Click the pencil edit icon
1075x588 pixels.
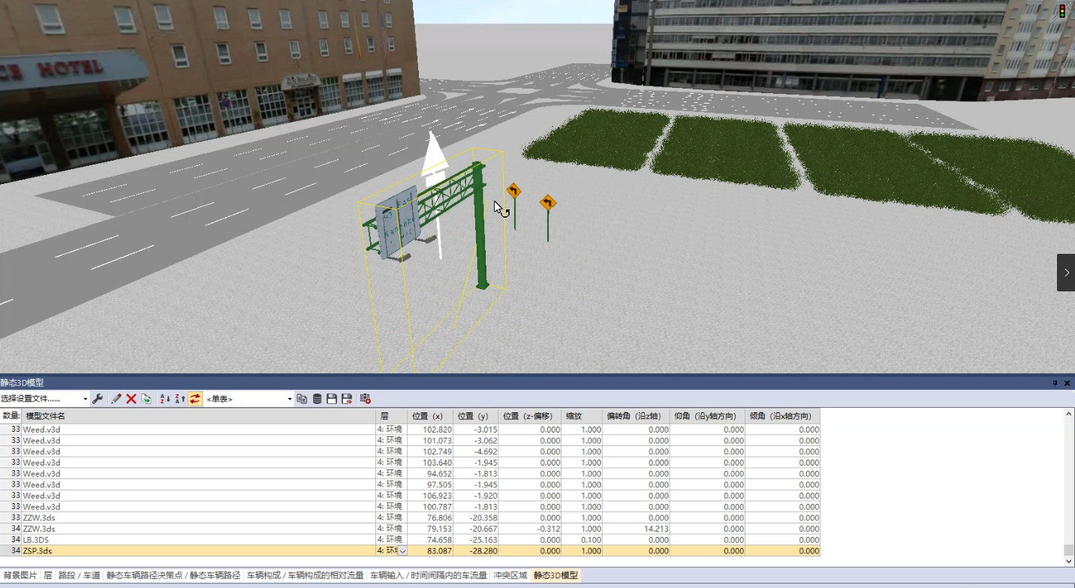[116, 399]
